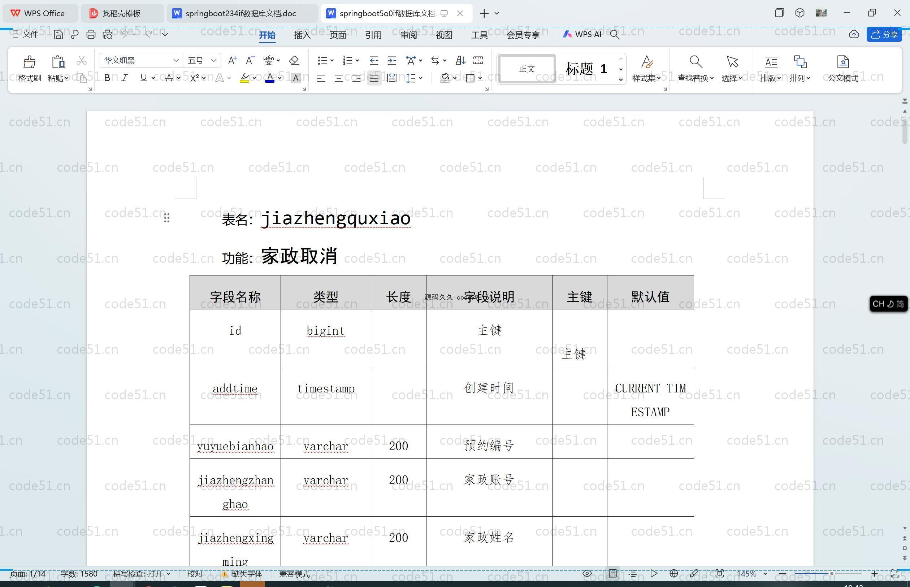This screenshot has height=587, width=910.
Task: Toggle Superscript X² formatting
Action: click(x=194, y=78)
